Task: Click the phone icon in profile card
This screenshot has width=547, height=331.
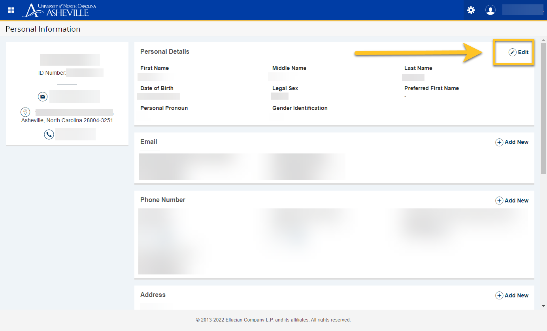Action: 49,134
